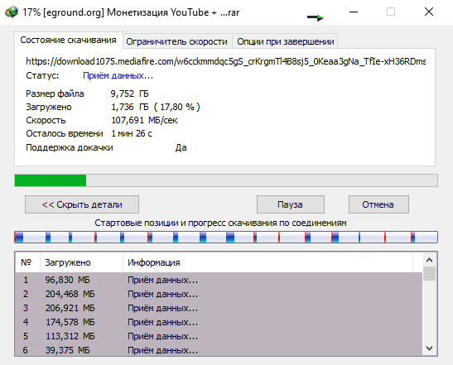Select connection row 6 with 39,375 МБ
The height and width of the screenshot is (365, 453).
(219, 350)
